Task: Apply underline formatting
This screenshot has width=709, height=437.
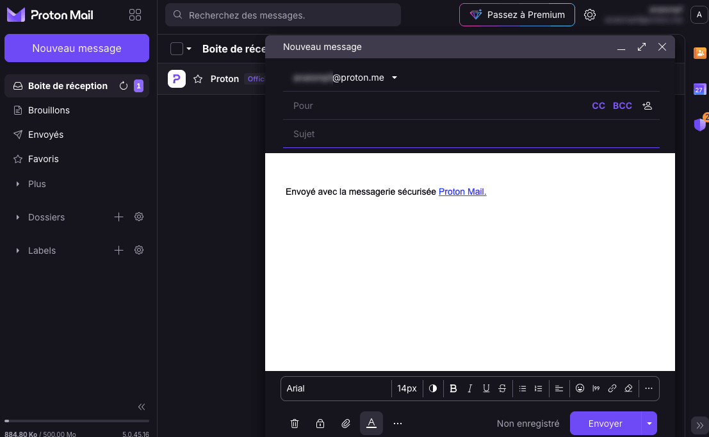Action: [486, 388]
